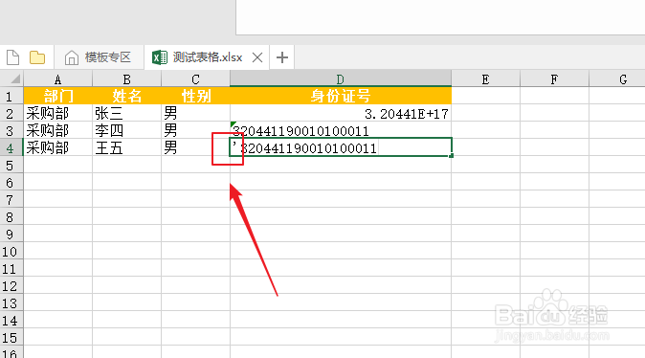Image resolution: width=645 pixels, height=358 pixels.
Task: Select column D header
Action: [x=341, y=78]
